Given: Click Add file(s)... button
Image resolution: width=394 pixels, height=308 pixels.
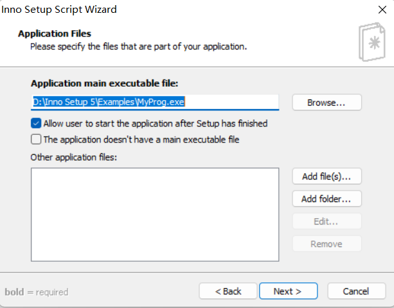Looking at the screenshot, I should pyautogui.click(x=327, y=176).
